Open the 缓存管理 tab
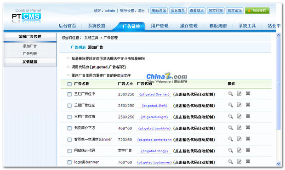The width and height of the screenshot is (285, 170). click(188, 26)
